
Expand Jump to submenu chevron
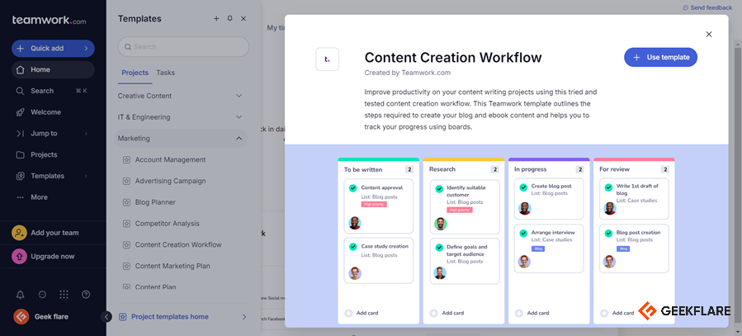coord(86,134)
